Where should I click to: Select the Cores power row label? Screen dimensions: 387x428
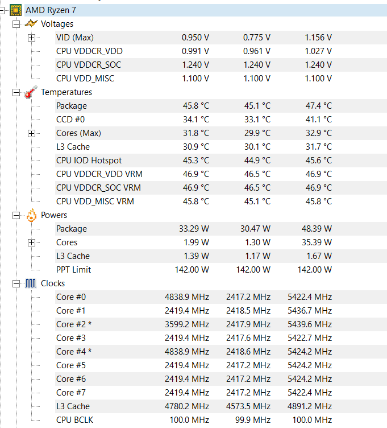[x=66, y=242]
